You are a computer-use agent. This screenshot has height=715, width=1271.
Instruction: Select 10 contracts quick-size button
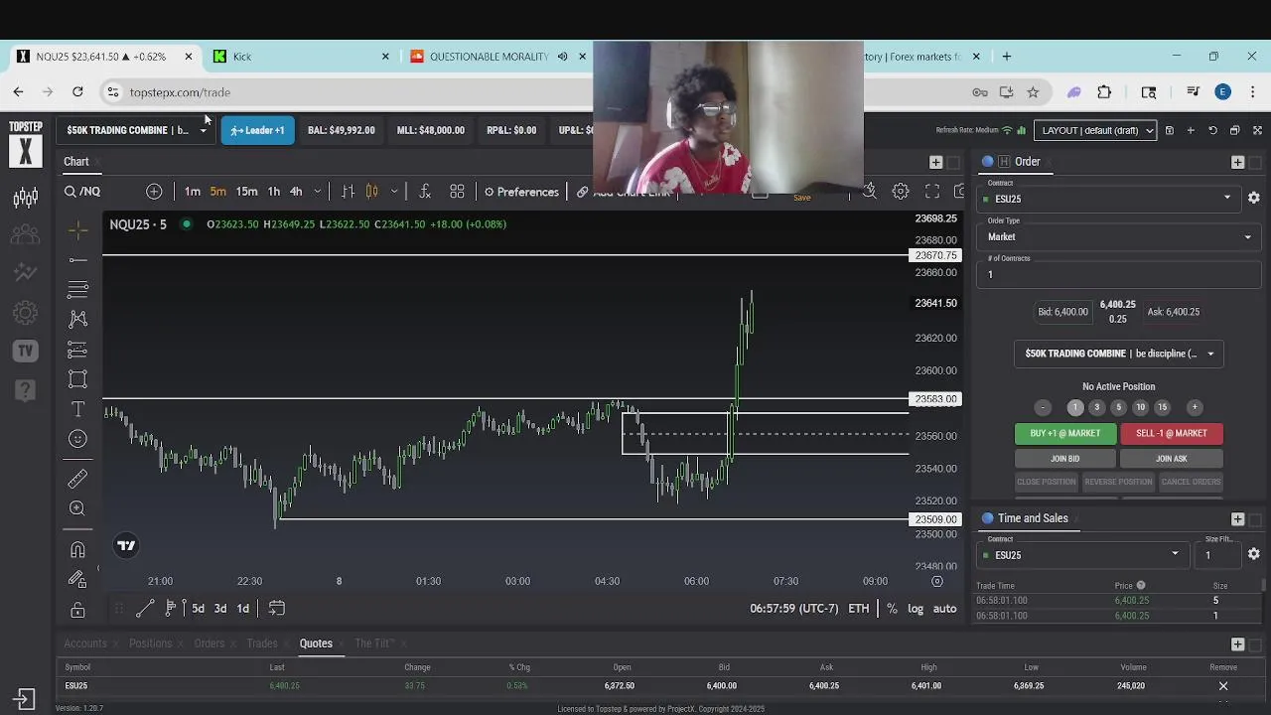click(x=1140, y=407)
